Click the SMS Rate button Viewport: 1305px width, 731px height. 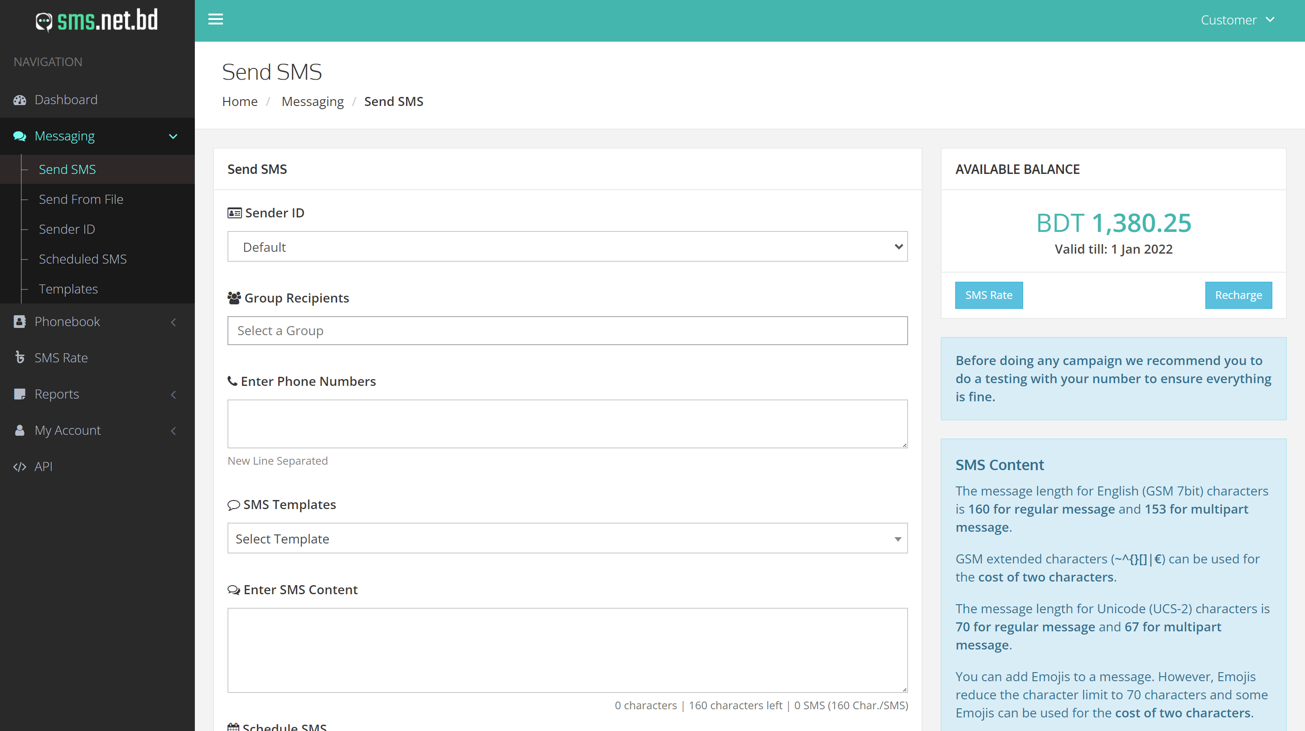(x=989, y=294)
